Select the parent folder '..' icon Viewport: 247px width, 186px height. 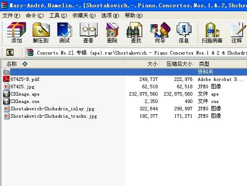pyautogui.click(x=7, y=72)
